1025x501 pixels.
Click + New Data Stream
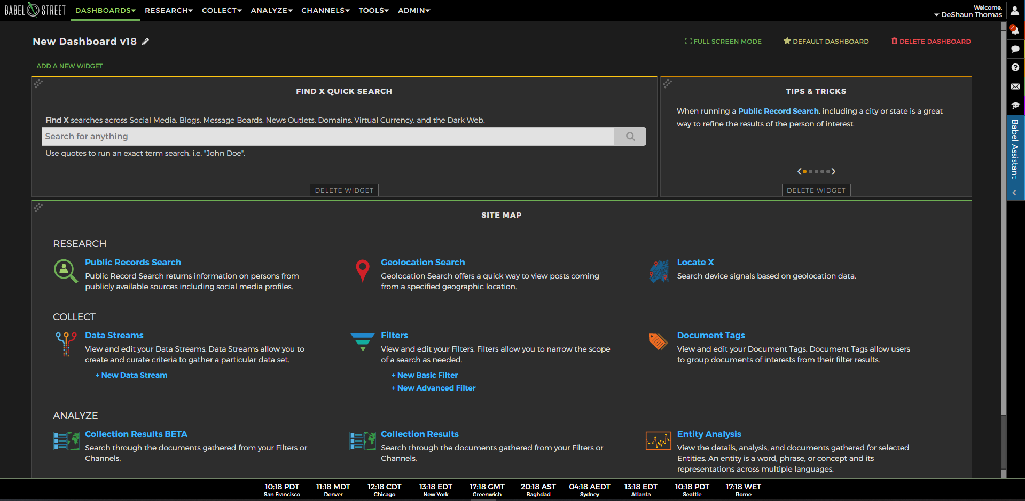tap(131, 375)
